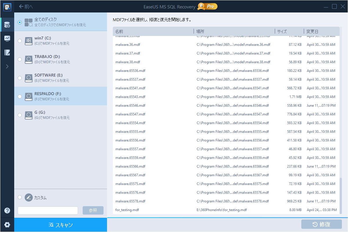Go back with 前へ arrow

(26, 6)
